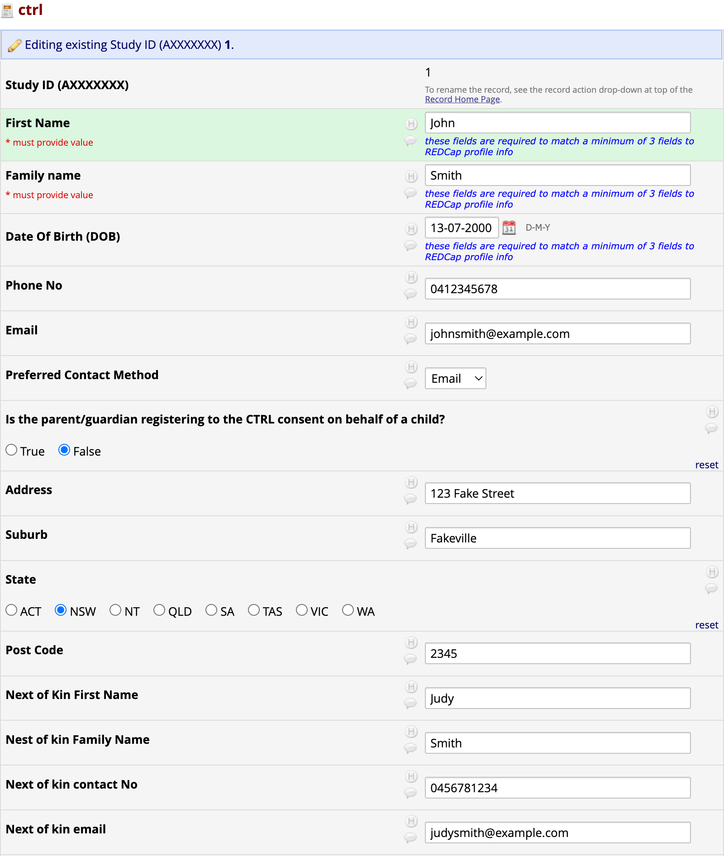Image resolution: width=724 pixels, height=856 pixels.
Task: Open the comment balloon for Email field
Action: 410,338
